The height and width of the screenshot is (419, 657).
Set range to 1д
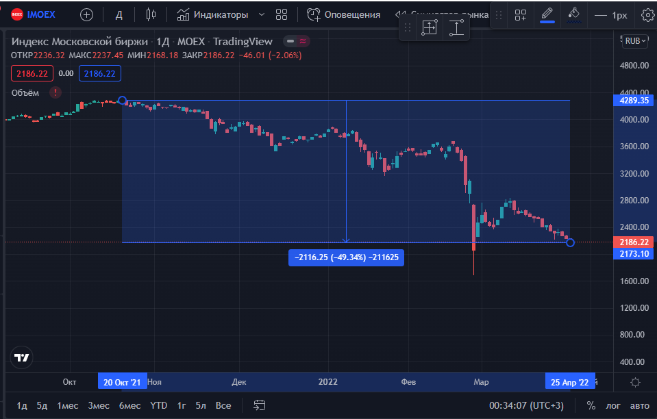point(22,405)
